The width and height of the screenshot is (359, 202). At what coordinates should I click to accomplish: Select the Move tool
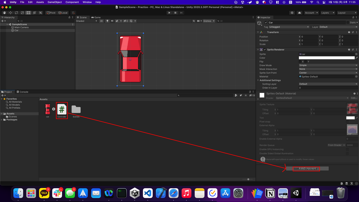10,13
